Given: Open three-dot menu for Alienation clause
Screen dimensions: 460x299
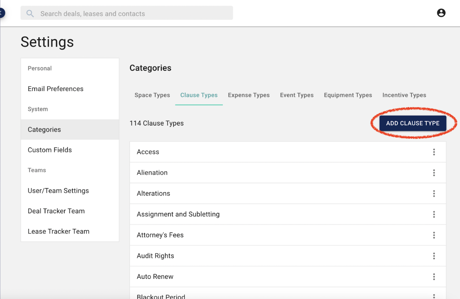Looking at the screenshot, I should pos(434,173).
